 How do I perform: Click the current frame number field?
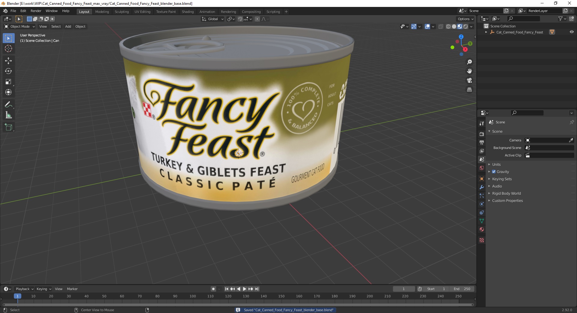click(x=404, y=289)
